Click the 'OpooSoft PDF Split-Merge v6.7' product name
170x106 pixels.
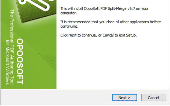click(109, 8)
